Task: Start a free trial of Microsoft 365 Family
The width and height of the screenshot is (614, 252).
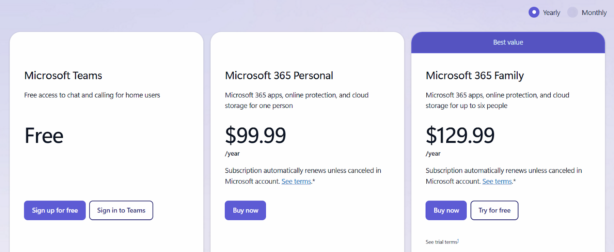Action: point(494,210)
